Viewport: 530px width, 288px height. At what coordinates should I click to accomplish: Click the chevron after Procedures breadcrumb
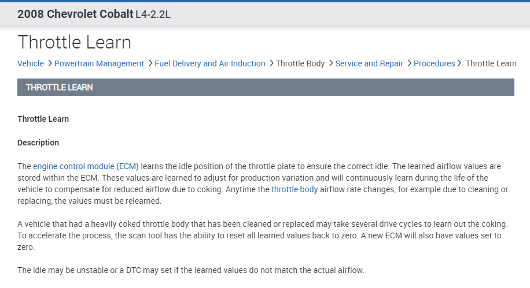pos(459,63)
